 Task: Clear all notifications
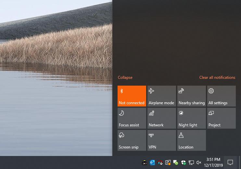(x=217, y=77)
